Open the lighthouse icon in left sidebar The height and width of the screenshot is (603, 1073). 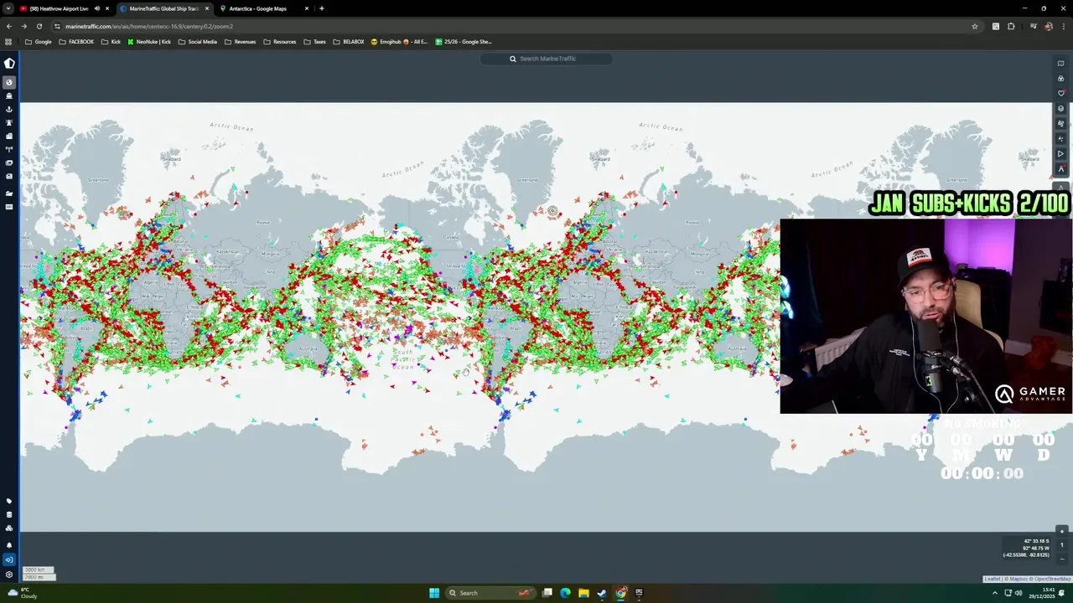pyautogui.click(x=9, y=122)
